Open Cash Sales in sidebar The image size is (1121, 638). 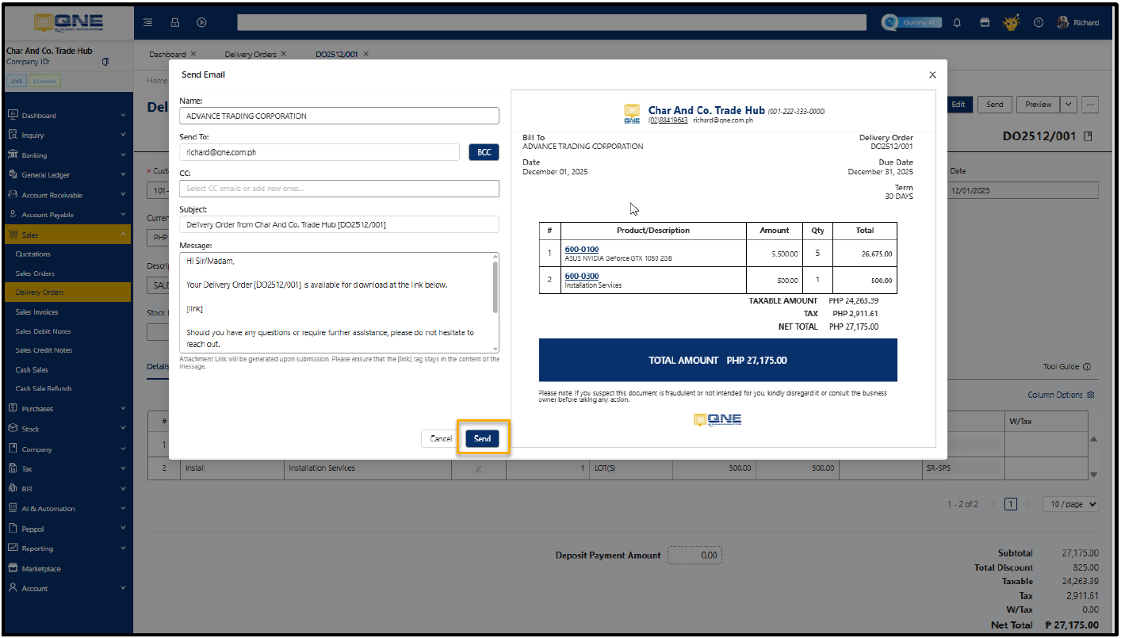(x=32, y=370)
